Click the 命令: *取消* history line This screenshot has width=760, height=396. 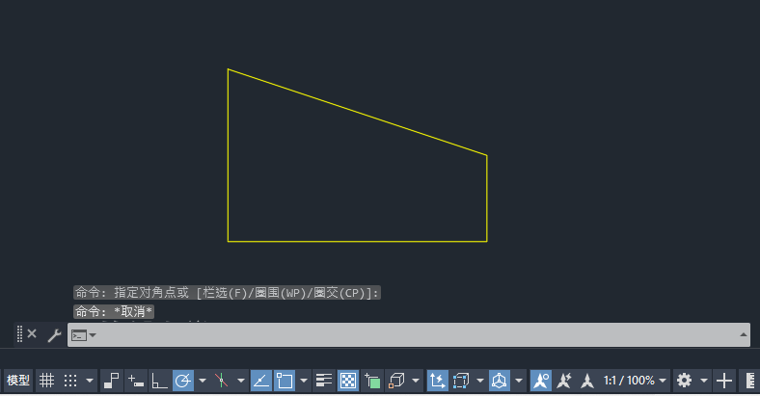coord(114,312)
